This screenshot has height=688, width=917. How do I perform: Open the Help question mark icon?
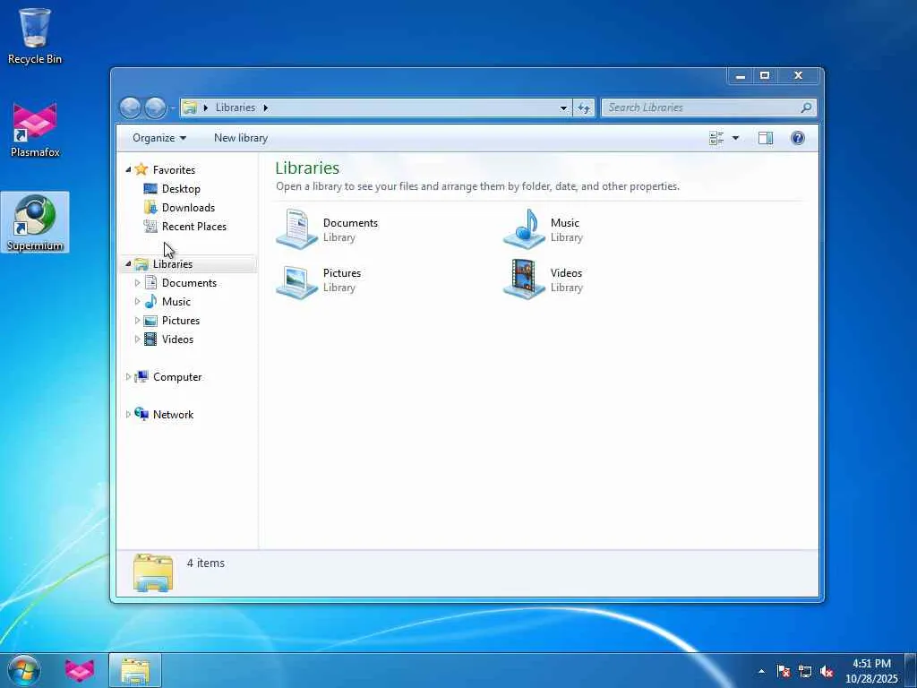point(798,138)
